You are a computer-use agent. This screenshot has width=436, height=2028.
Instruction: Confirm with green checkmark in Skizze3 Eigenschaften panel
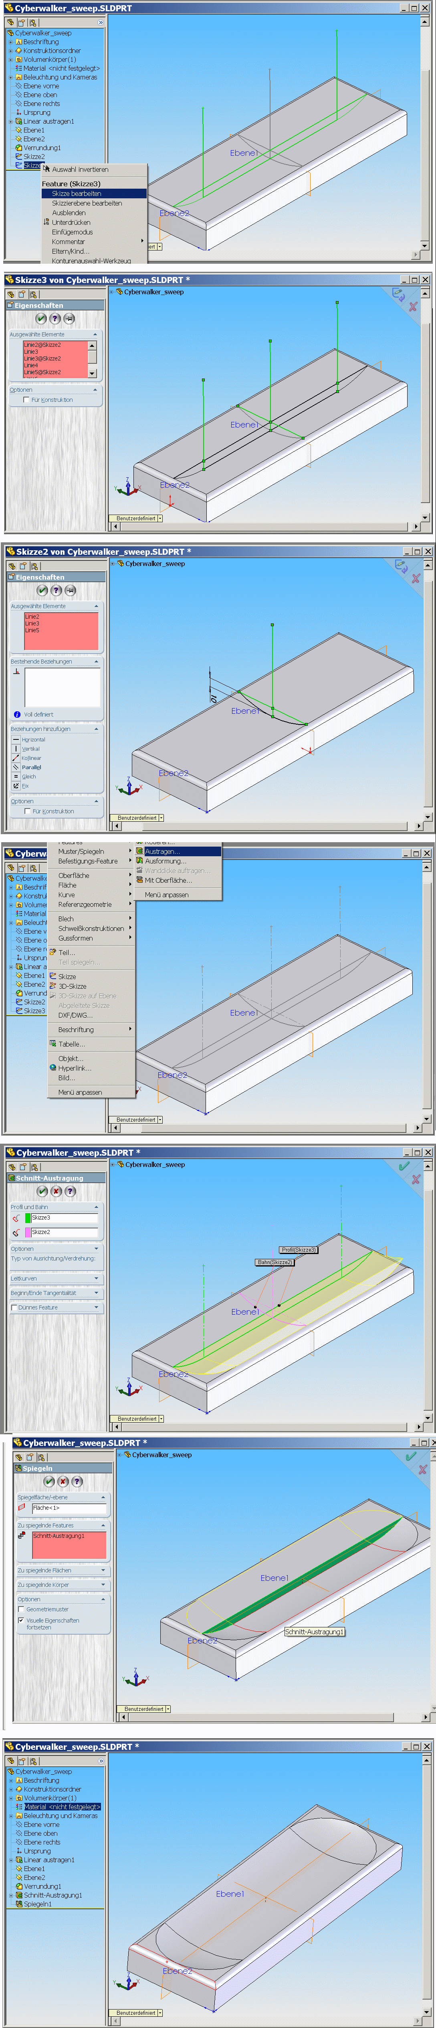tap(41, 318)
